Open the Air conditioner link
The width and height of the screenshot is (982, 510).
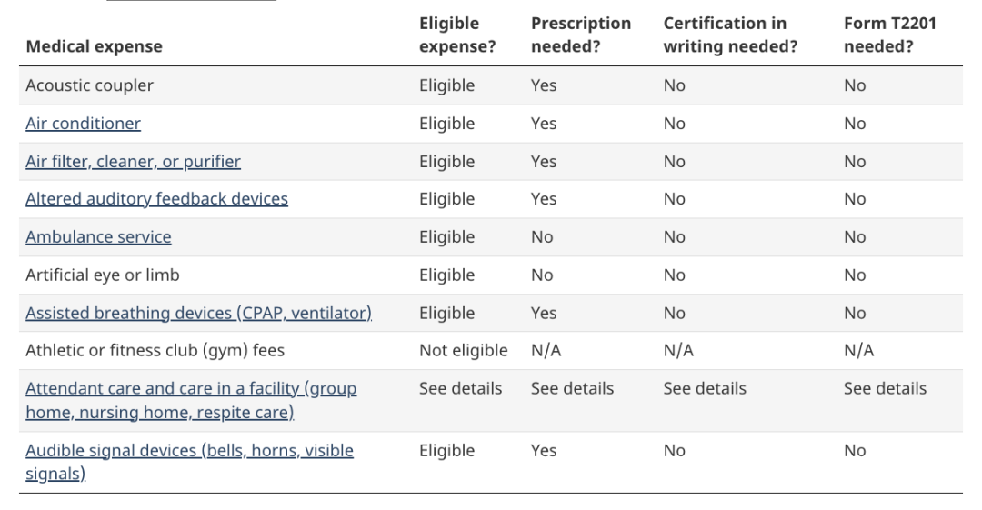click(83, 124)
